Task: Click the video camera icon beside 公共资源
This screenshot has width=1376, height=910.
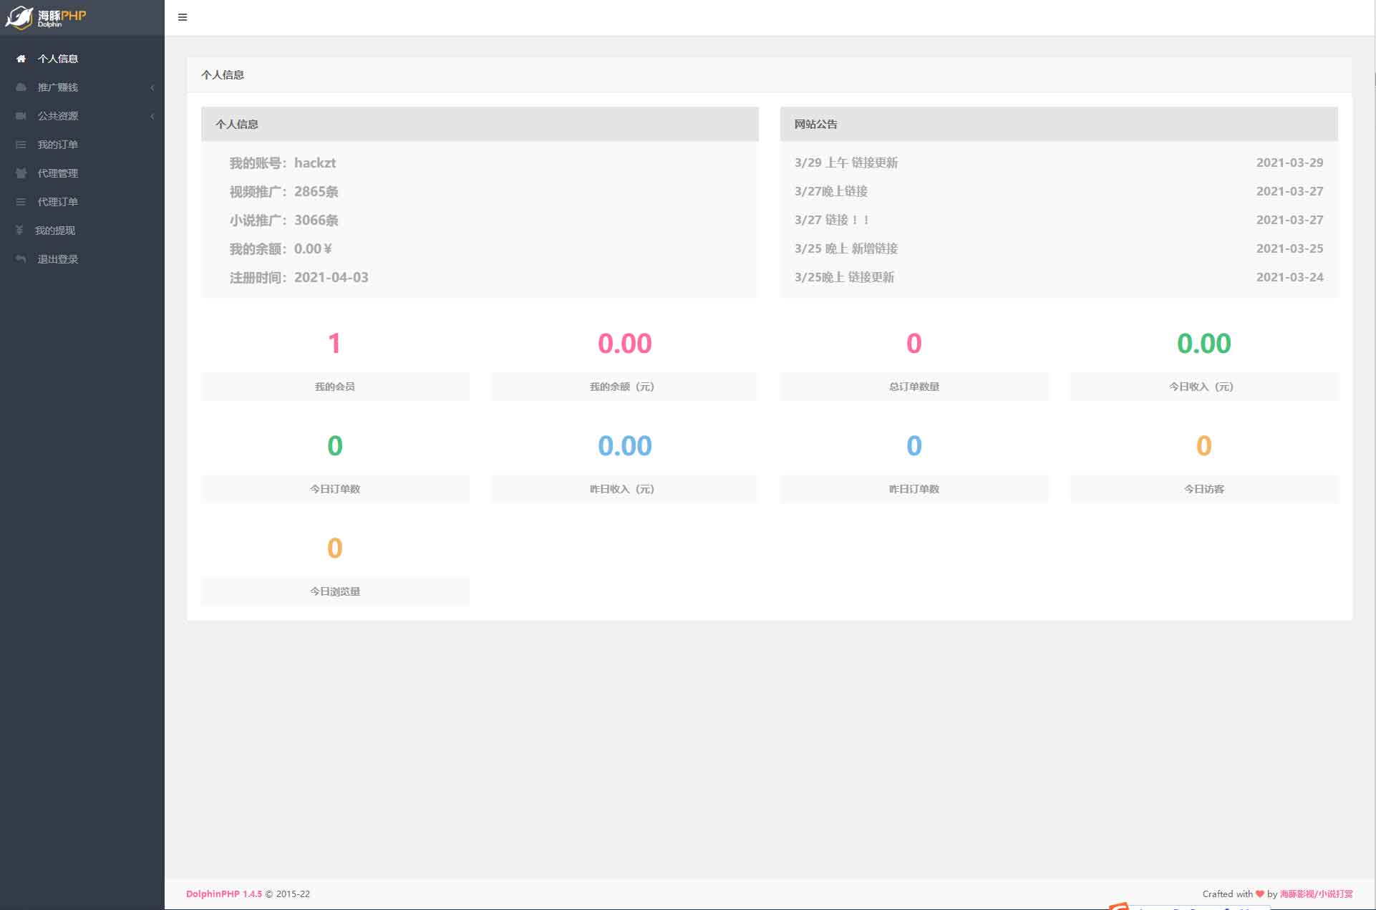Action: (21, 116)
